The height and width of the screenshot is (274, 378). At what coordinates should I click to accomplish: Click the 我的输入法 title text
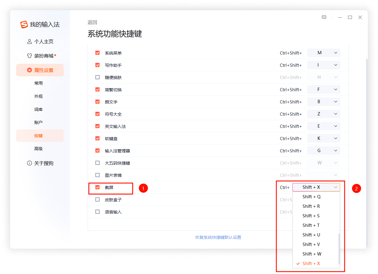[x=45, y=24]
